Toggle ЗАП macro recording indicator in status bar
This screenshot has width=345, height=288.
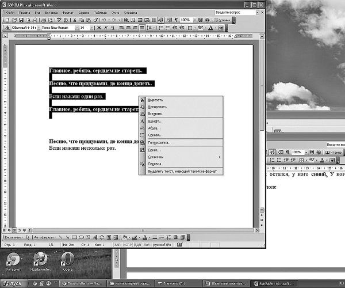click(117, 244)
